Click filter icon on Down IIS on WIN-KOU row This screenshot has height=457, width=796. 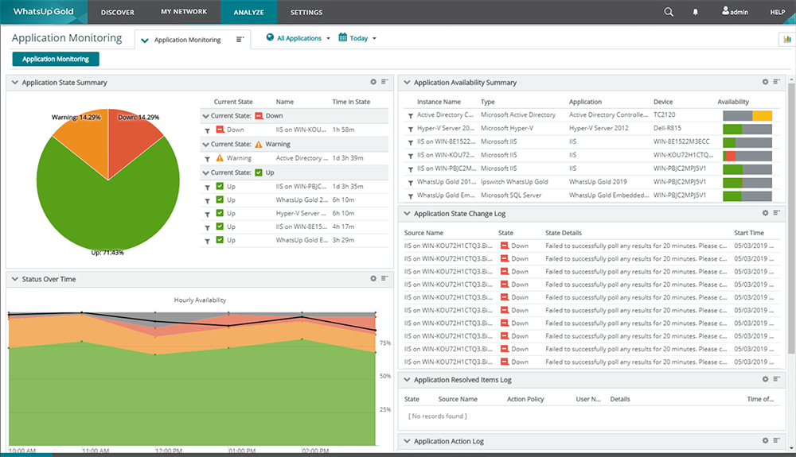(207, 130)
